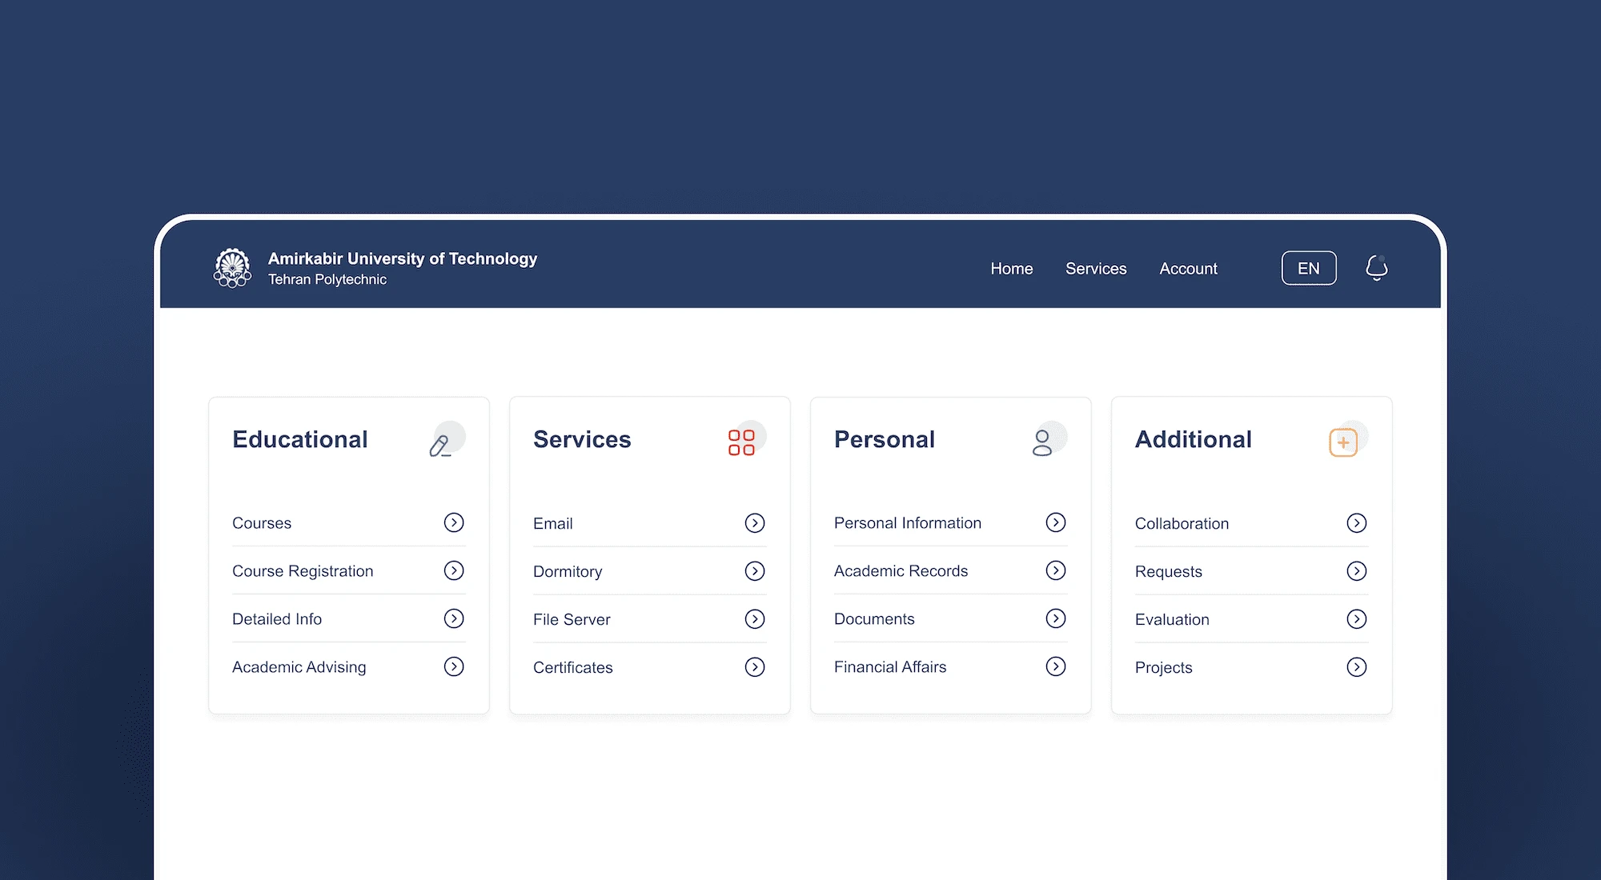The image size is (1601, 880).
Task: Open Account in the navigation bar
Action: click(1188, 269)
